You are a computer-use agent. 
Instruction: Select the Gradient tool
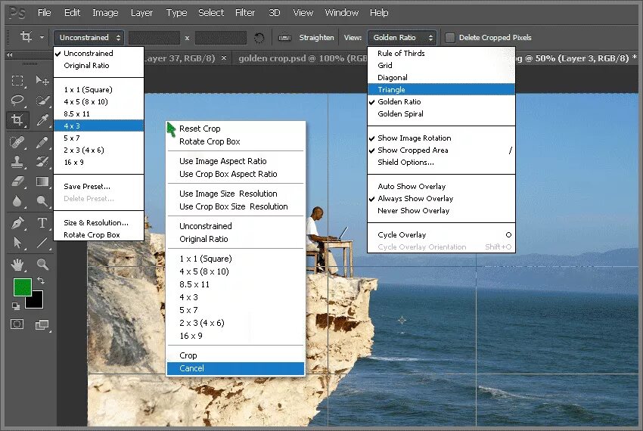42,181
